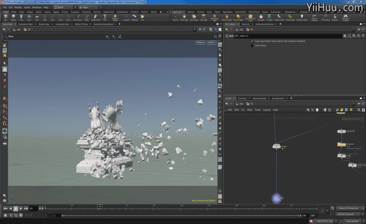Select the filecache6 node
The width and height of the screenshot is (366, 224).
click(341, 144)
